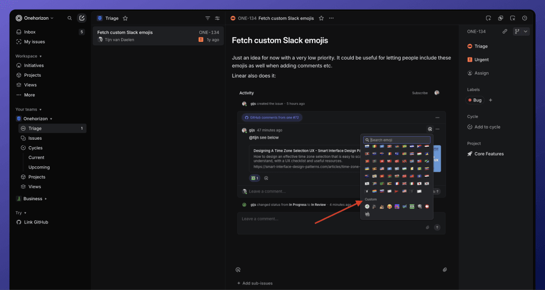Click Assign to set assignee
This screenshot has width=545, height=290.
coord(478,73)
